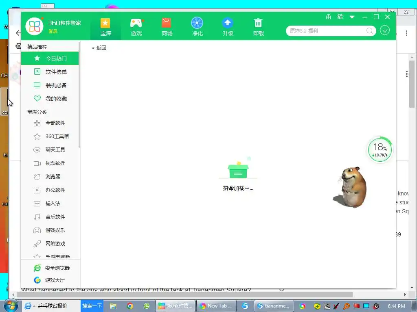The height and width of the screenshot is (312, 417).
Task: Open 软件榜单 software rankings
Action: point(50,71)
